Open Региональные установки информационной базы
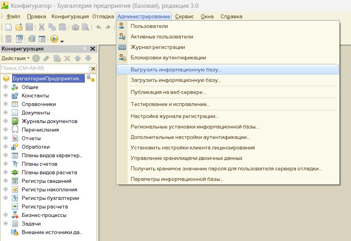The height and width of the screenshot is (241, 351). pos(228,127)
